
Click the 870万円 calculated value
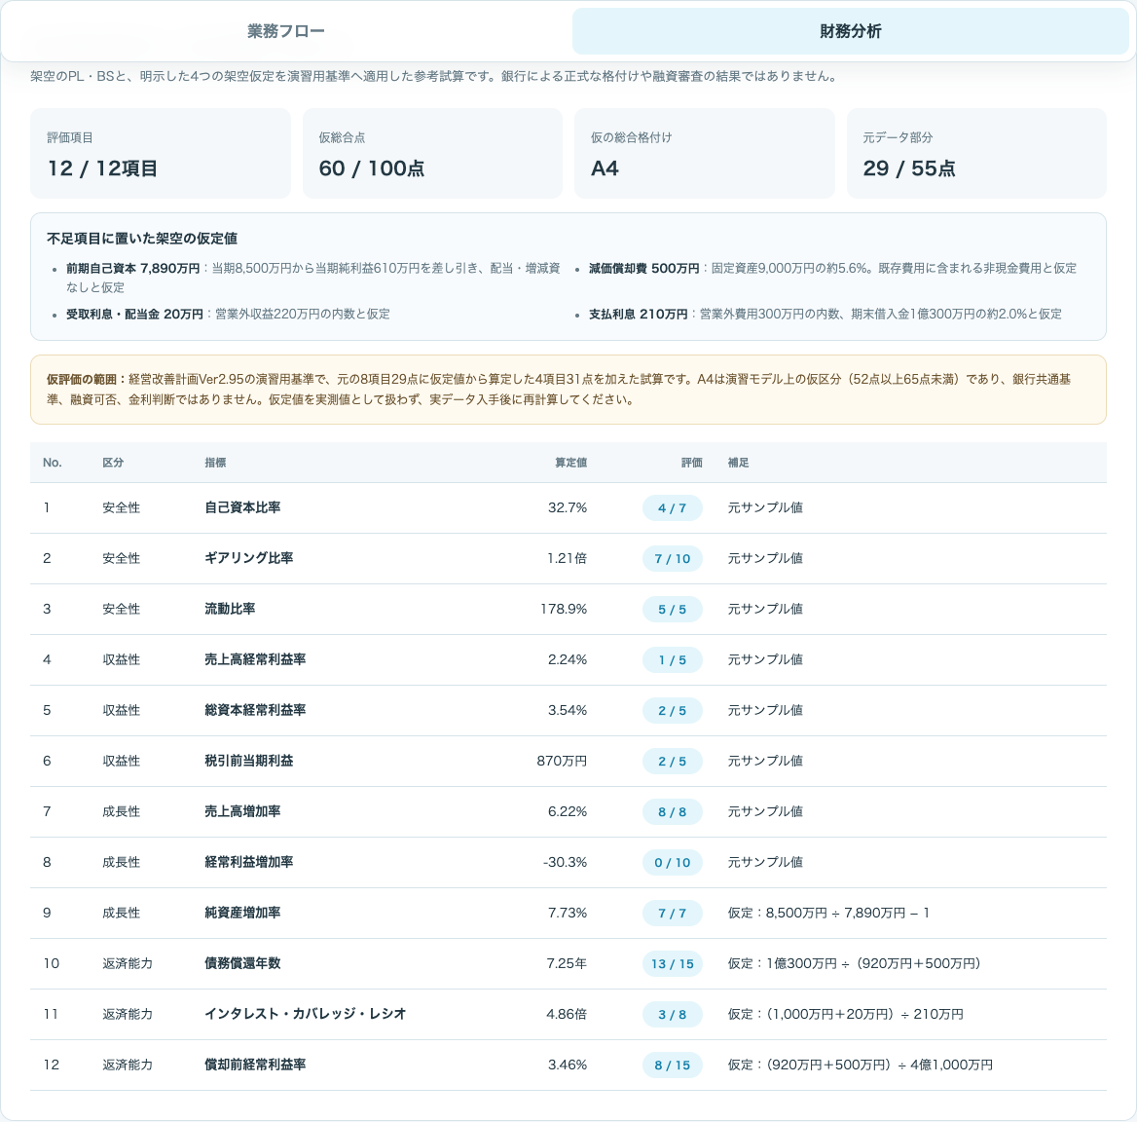coord(562,761)
